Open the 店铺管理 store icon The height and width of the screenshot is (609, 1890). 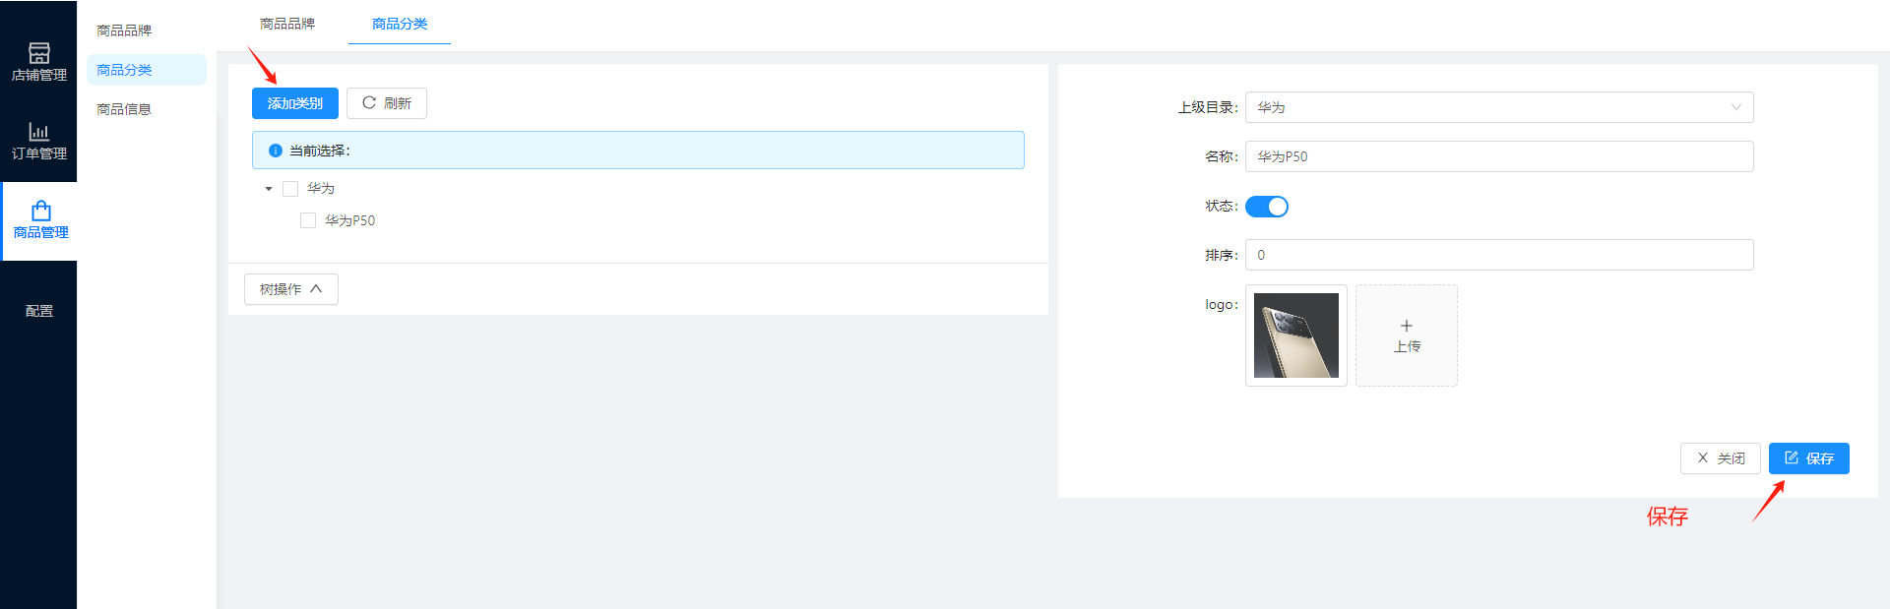(39, 53)
